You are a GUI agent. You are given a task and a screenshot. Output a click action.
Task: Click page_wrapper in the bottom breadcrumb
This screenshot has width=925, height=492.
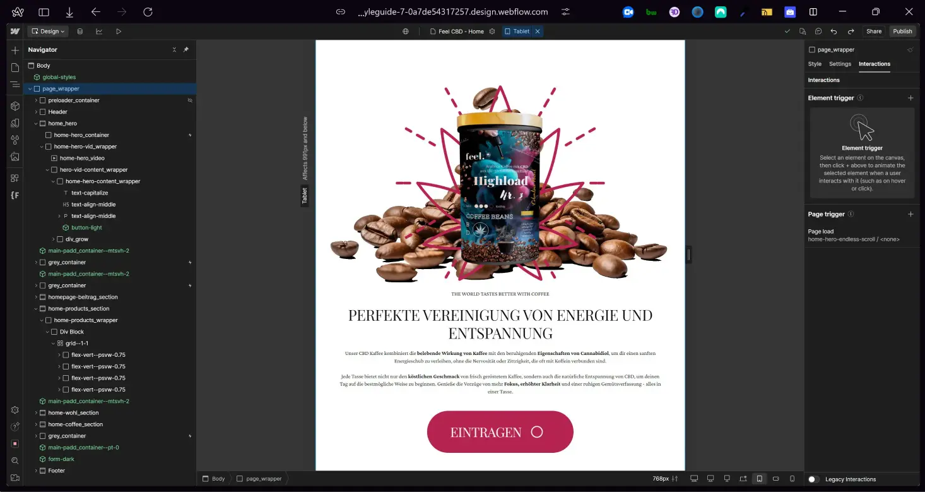[259, 479]
